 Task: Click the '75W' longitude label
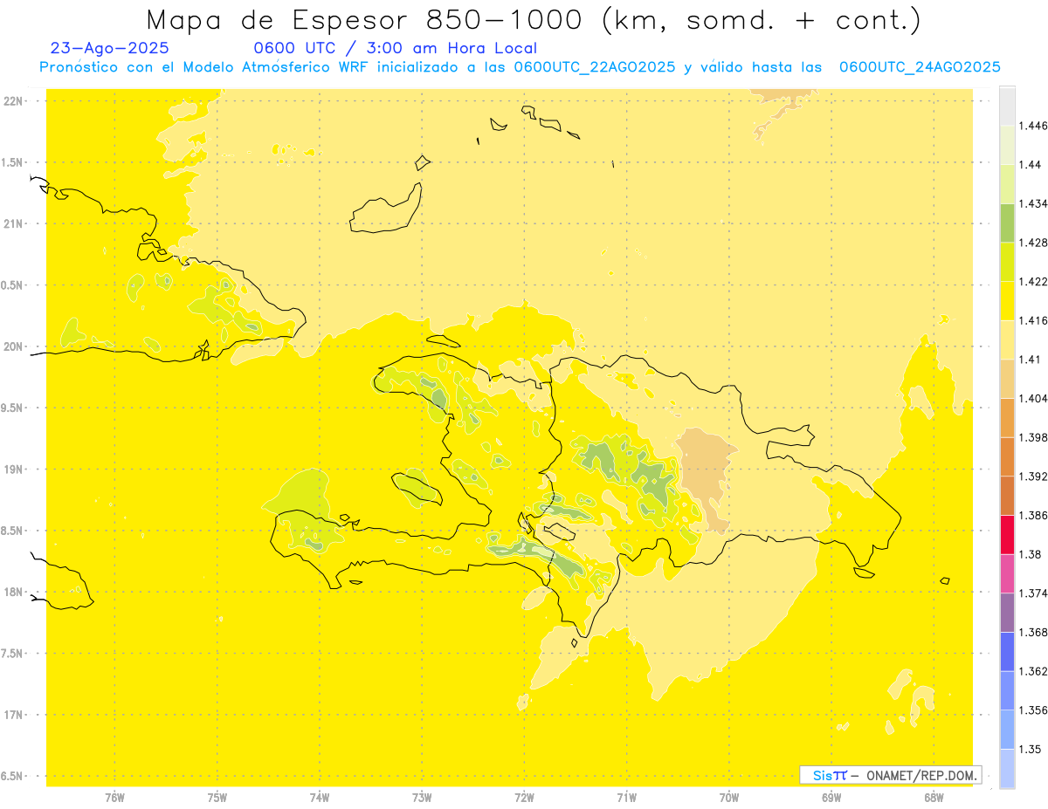[x=217, y=798]
